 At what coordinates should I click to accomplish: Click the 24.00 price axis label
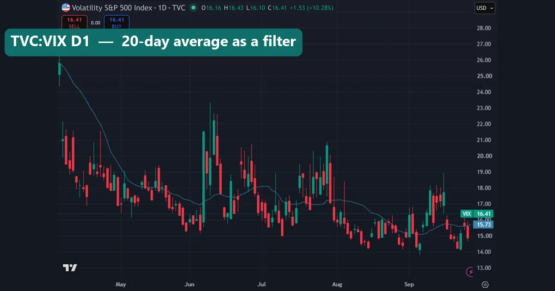click(483, 92)
